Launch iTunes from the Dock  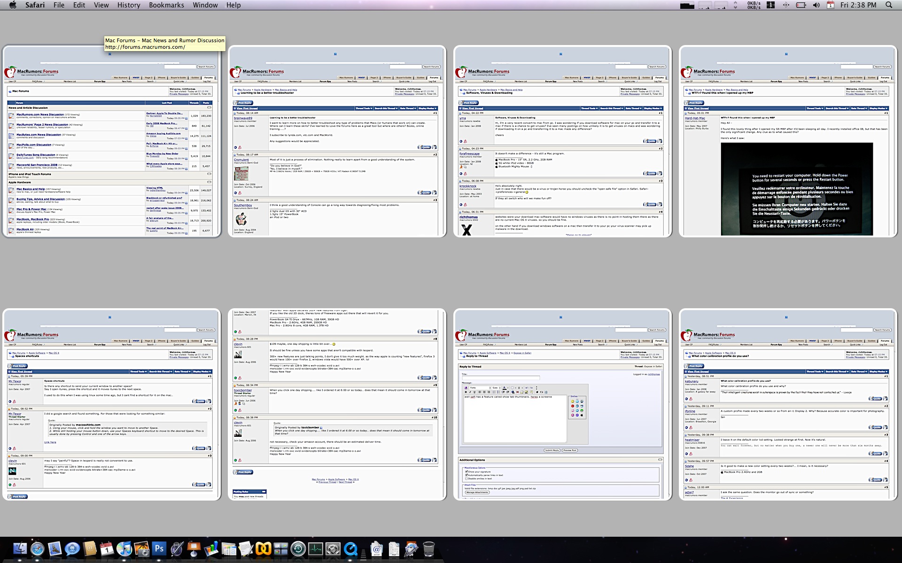pos(124,549)
